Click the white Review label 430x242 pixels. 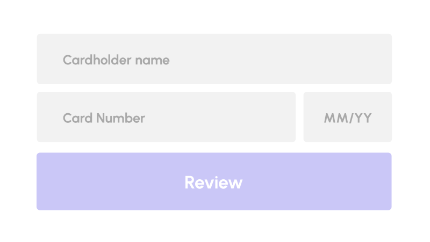pyautogui.click(x=213, y=182)
